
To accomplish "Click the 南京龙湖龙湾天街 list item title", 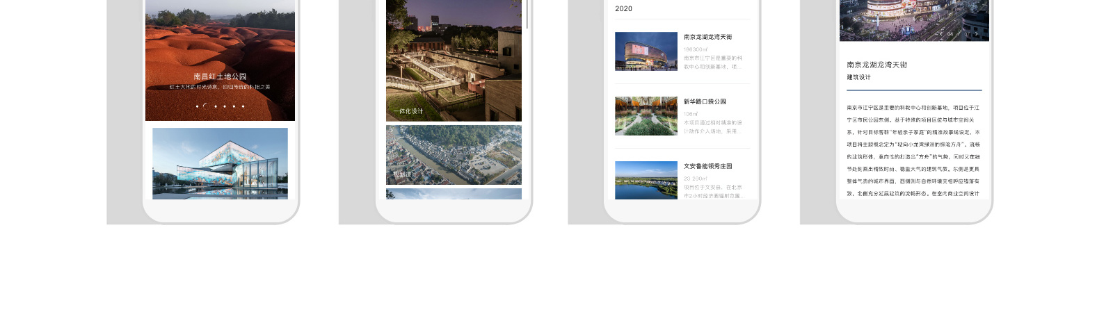I will click(x=707, y=37).
